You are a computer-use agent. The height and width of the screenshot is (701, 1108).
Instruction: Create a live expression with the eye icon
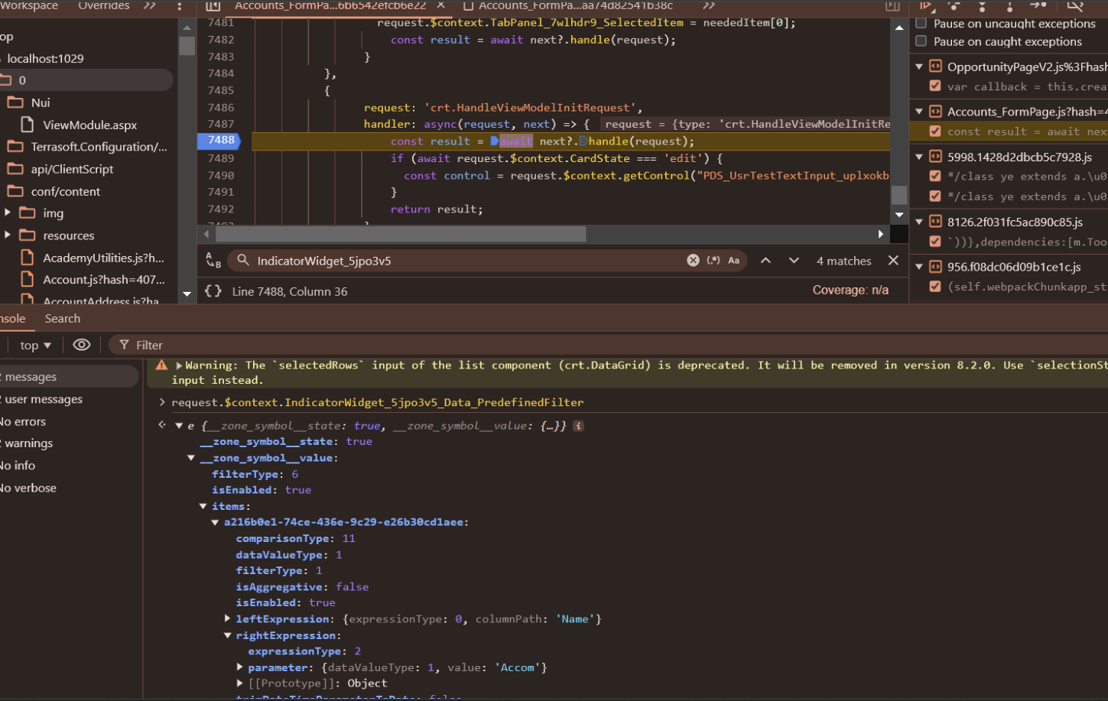(x=82, y=345)
